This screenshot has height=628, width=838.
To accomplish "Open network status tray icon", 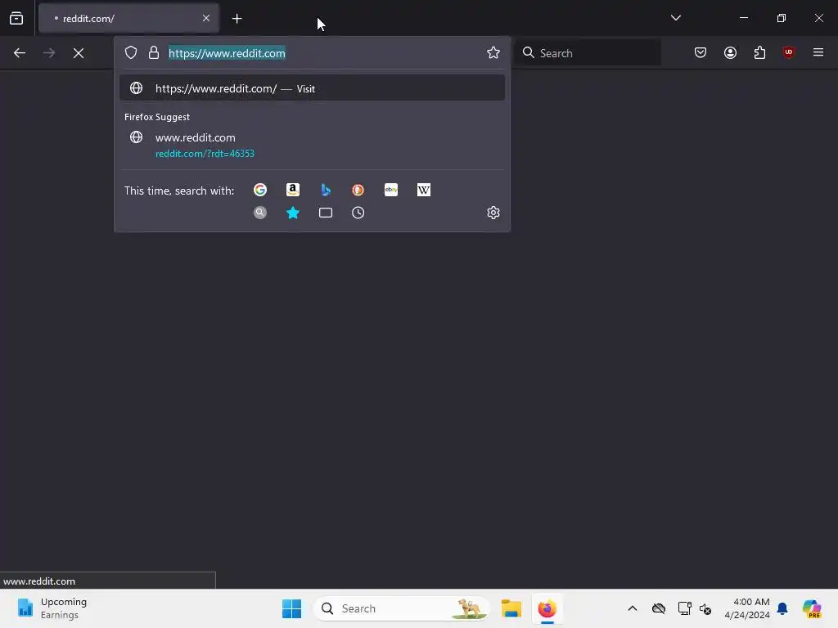I will coord(685,608).
